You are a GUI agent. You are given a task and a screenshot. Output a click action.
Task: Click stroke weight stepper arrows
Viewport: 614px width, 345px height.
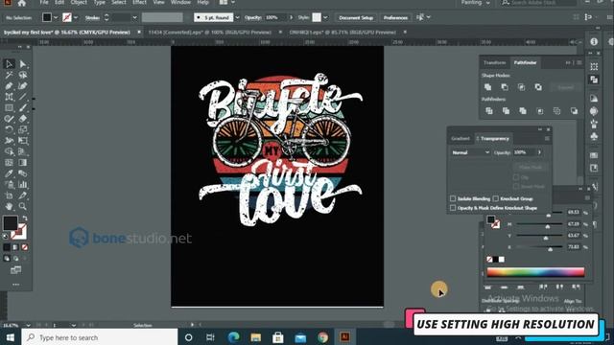pyautogui.click(x=106, y=17)
